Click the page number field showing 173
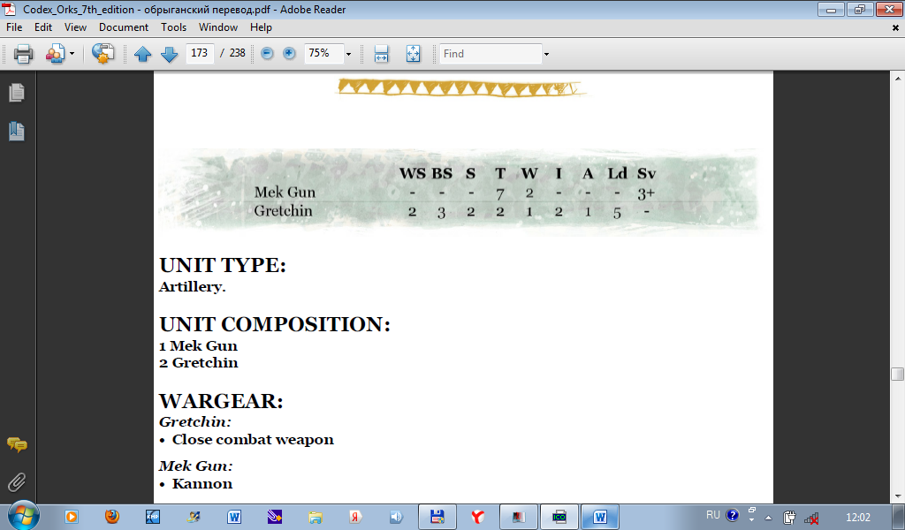The width and height of the screenshot is (905, 530). tap(200, 53)
